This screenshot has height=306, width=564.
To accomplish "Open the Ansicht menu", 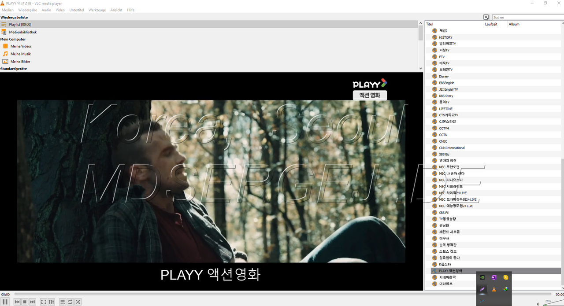I will tap(116, 10).
